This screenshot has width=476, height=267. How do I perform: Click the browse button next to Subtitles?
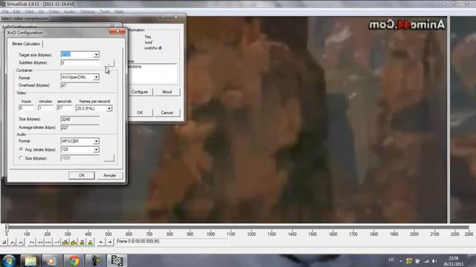pyautogui.click(x=109, y=63)
